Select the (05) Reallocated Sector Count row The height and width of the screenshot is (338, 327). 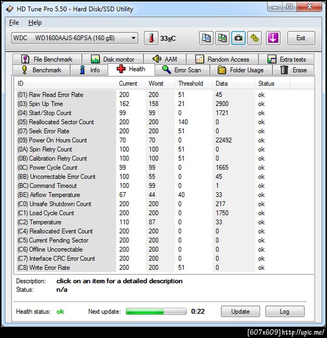pyautogui.click(x=165, y=122)
